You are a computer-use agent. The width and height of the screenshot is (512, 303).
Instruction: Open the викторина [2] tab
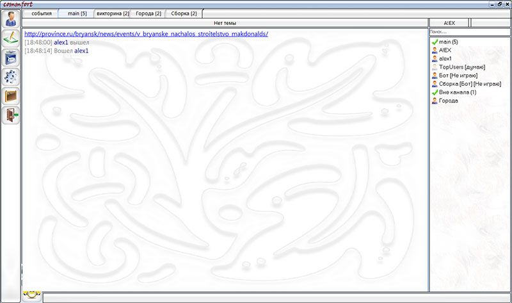[113, 13]
